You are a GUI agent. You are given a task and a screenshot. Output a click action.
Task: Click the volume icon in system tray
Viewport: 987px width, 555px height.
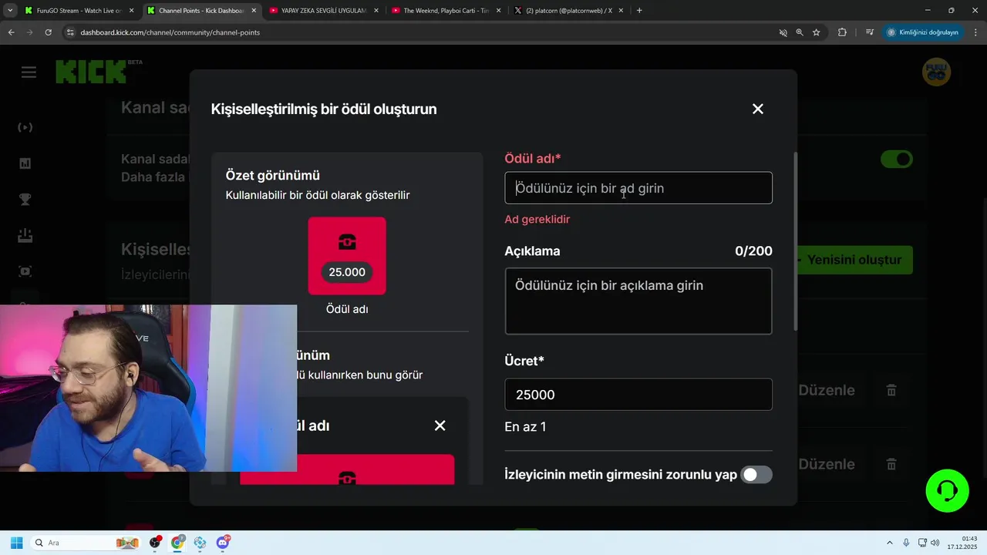click(936, 543)
